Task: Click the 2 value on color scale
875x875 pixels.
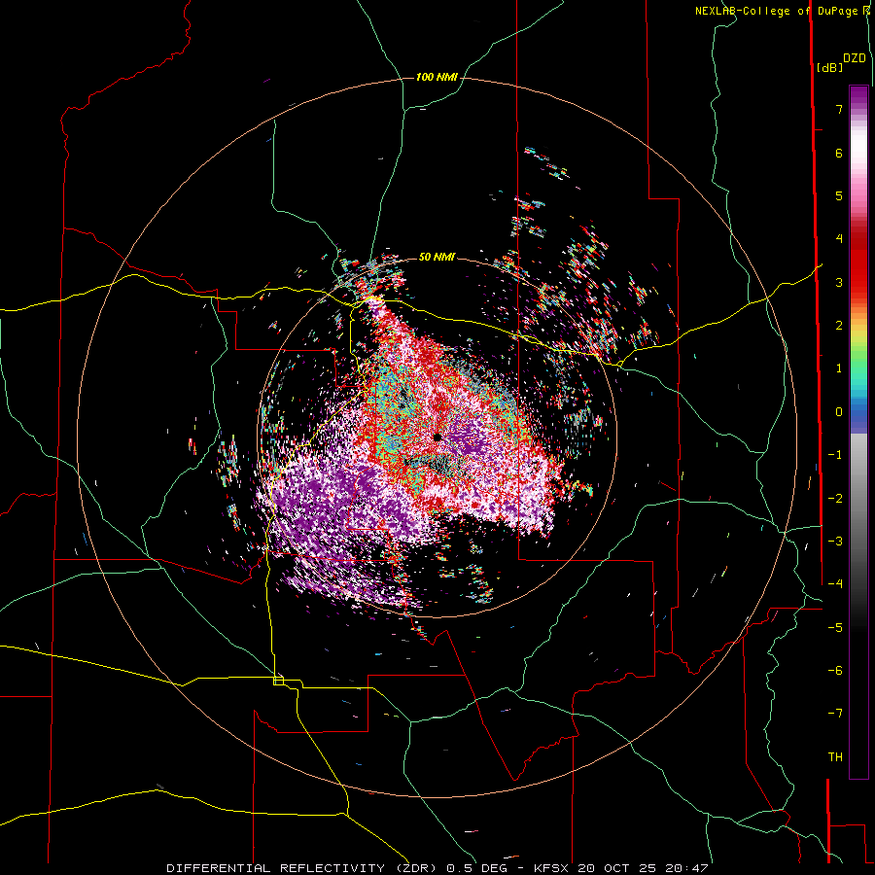Action: tap(839, 325)
